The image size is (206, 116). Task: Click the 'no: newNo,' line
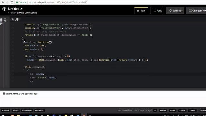(x=37, y=74)
